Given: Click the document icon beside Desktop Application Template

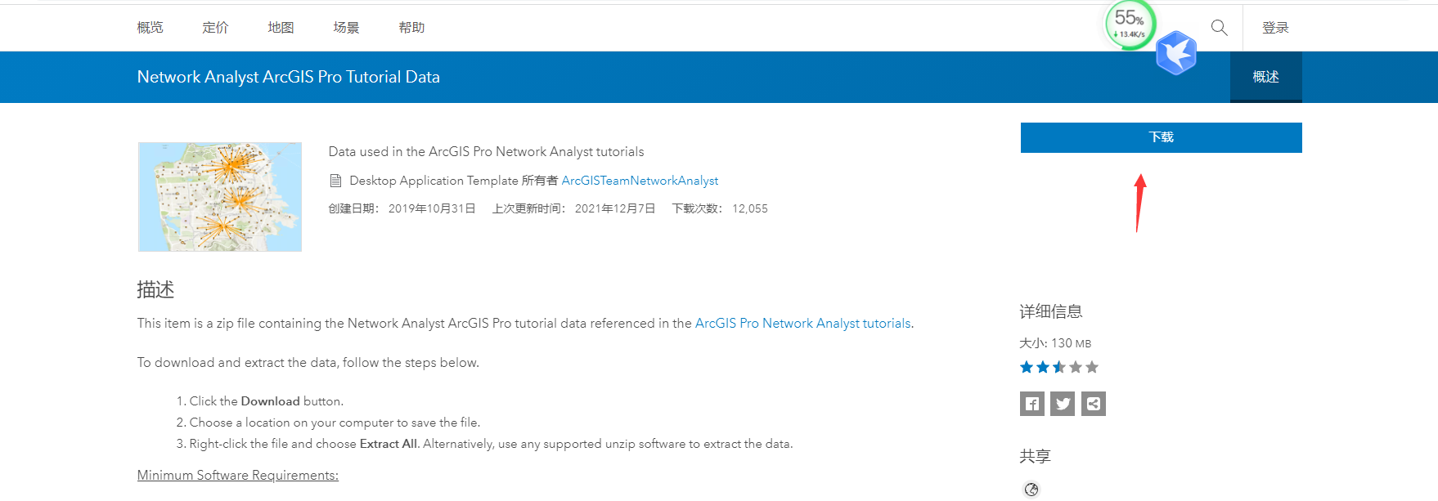Looking at the screenshot, I should click(x=335, y=180).
